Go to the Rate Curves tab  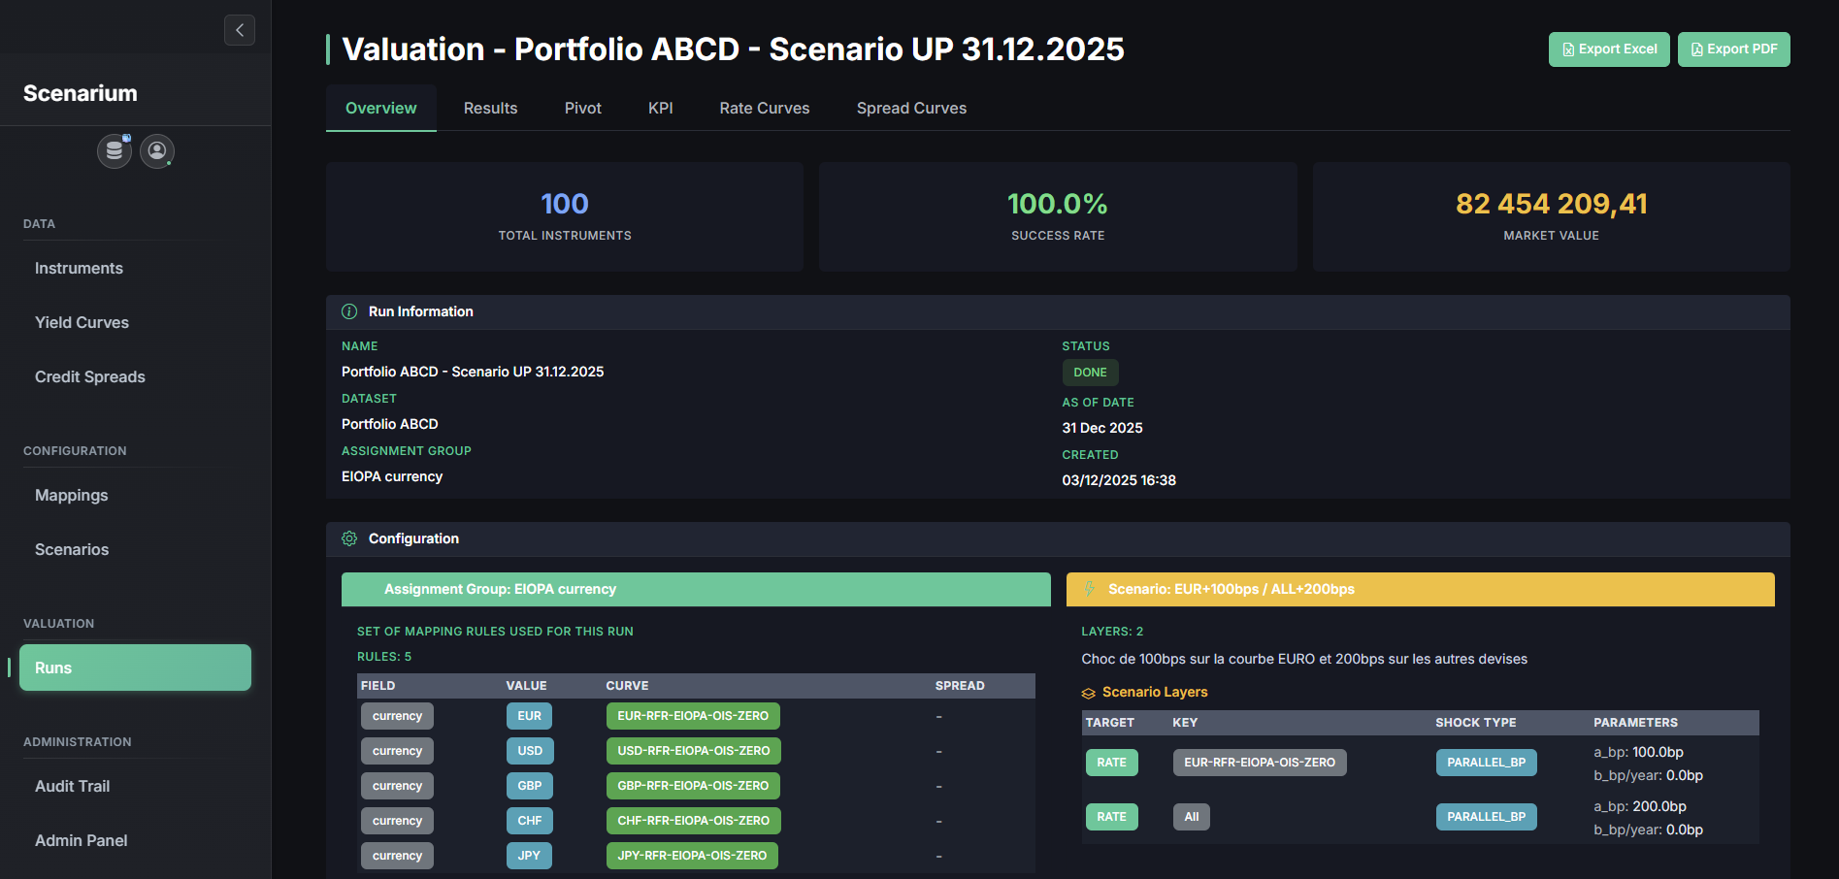764,109
